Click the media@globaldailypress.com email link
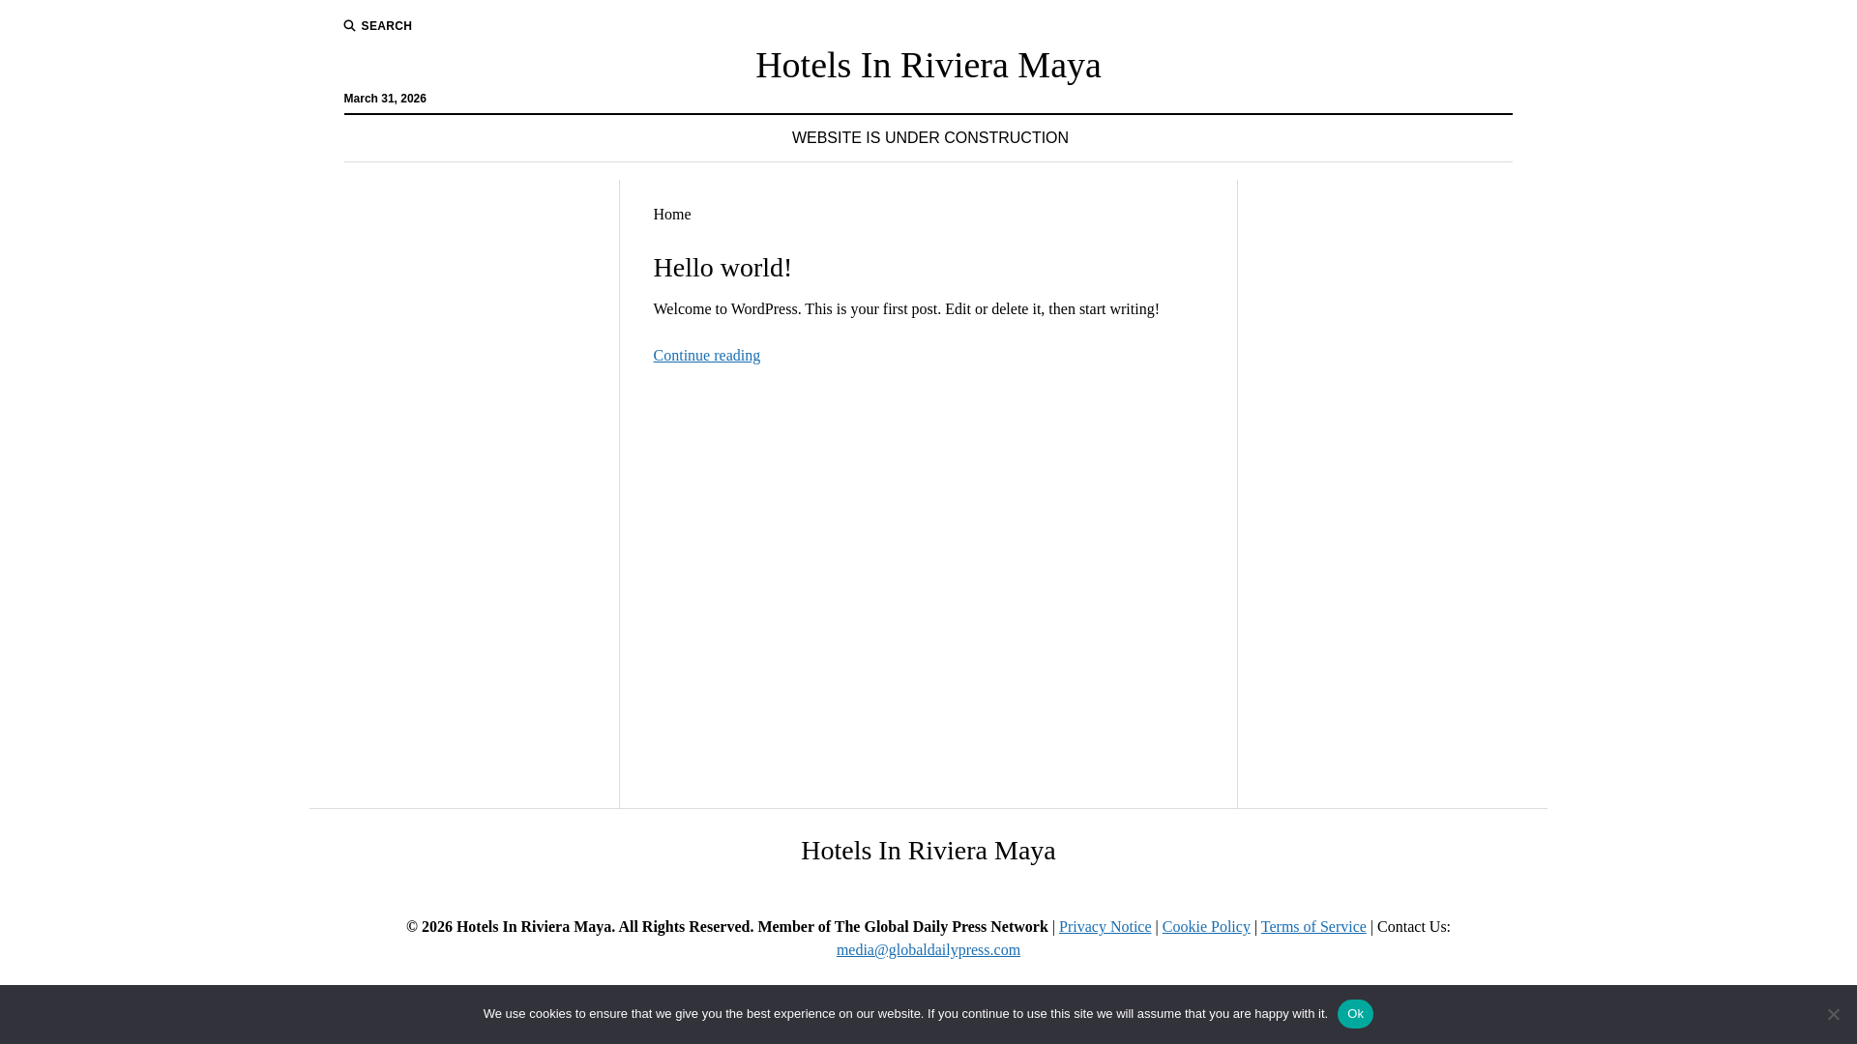Image resolution: width=1857 pixels, height=1044 pixels. (x=928, y=950)
